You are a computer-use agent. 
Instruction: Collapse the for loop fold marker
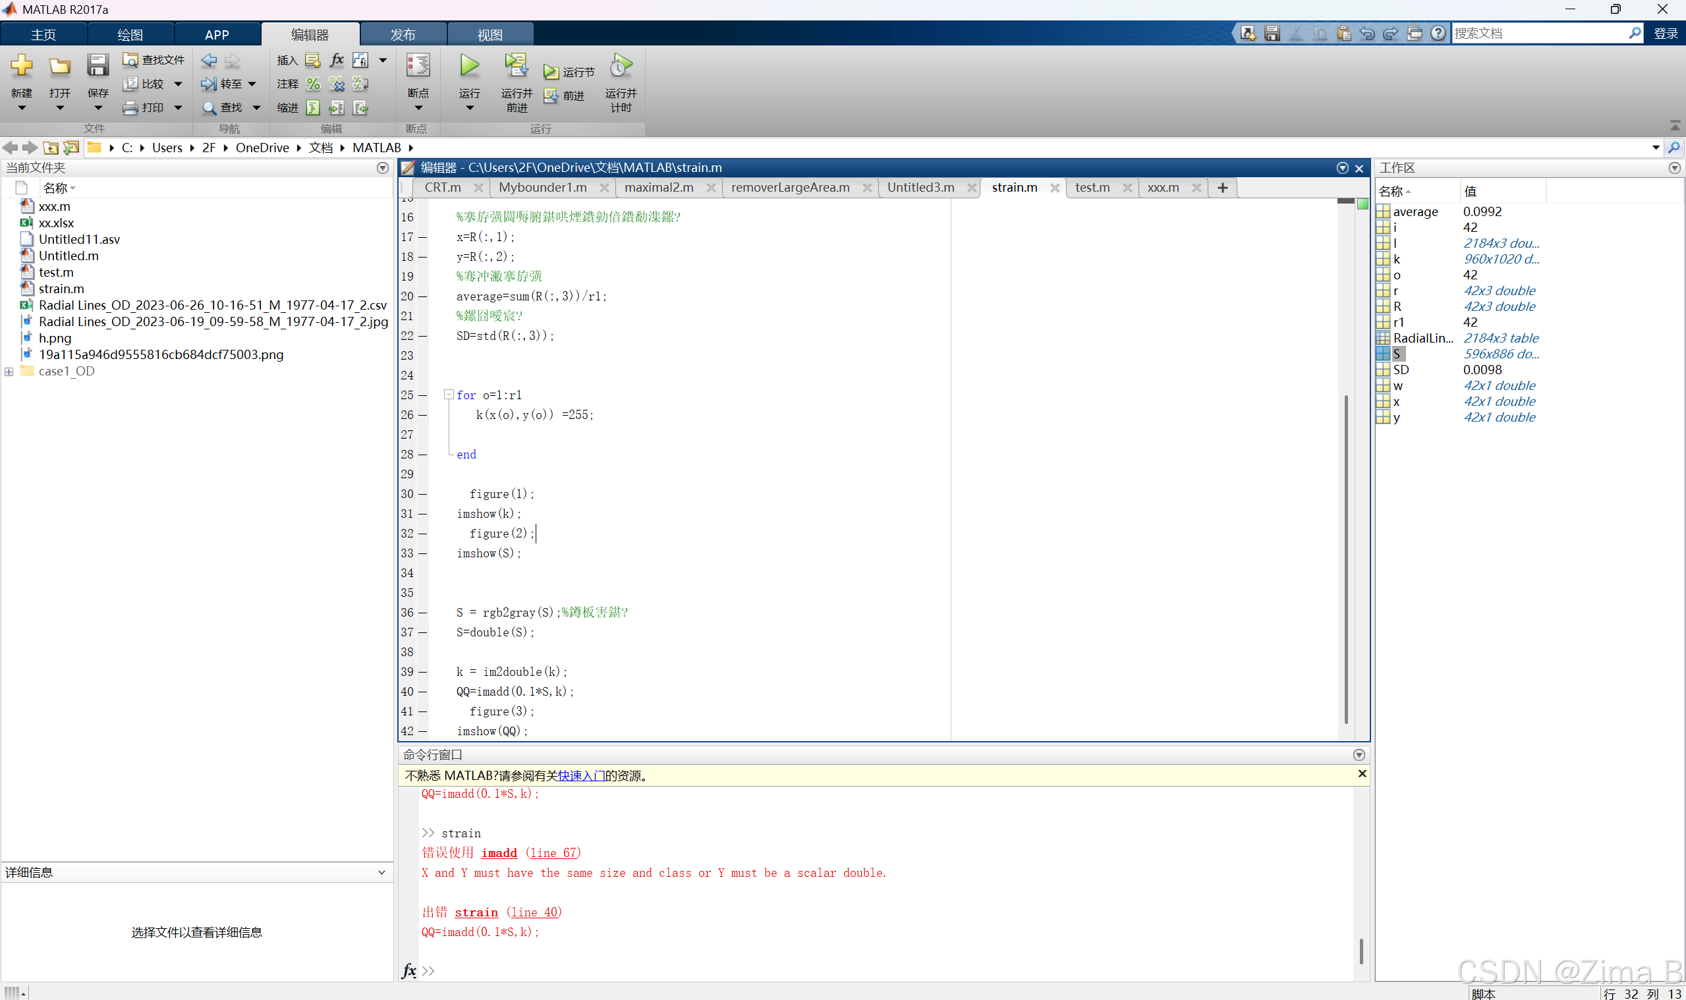tap(448, 395)
